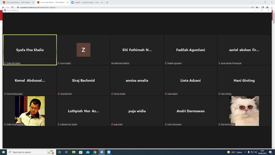Bookmark this page with the star icon

coord(257,8)
